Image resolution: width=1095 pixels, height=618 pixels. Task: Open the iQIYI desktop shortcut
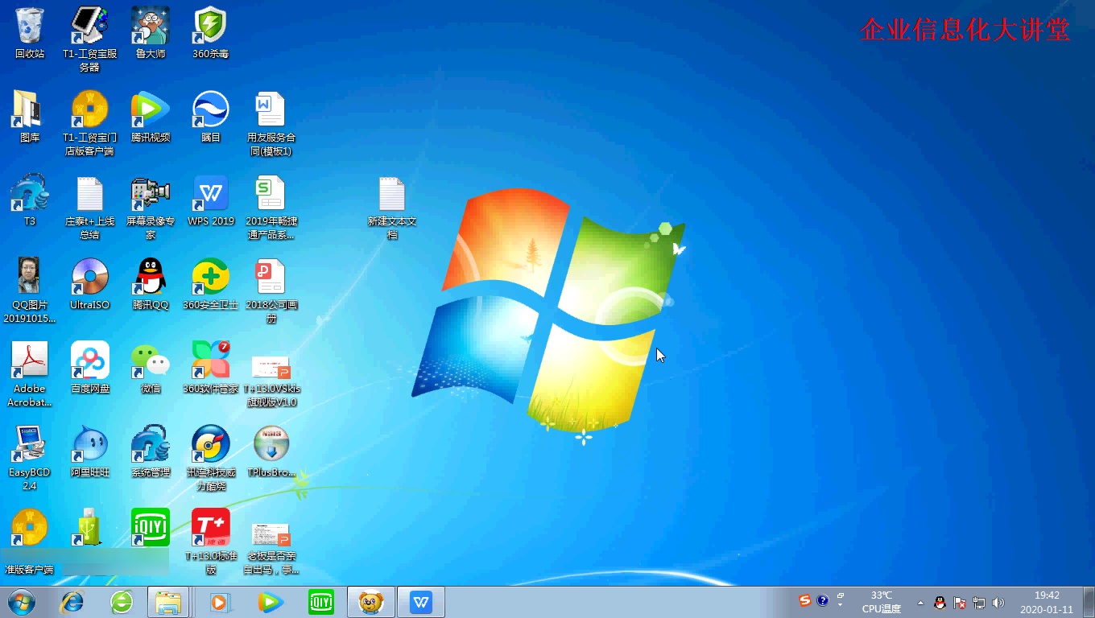pos(151,527)
